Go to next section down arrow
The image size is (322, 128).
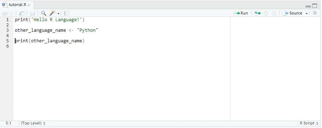coord(274,13)
